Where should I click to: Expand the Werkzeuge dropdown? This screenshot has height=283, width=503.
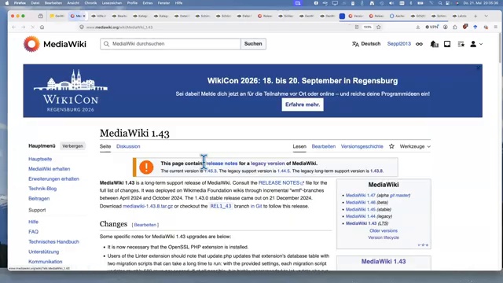pos(415,146)
